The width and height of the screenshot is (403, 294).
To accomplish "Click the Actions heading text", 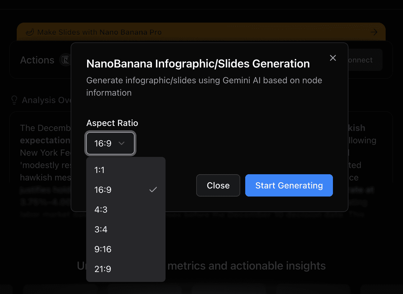I will click(x=37, y=60).
